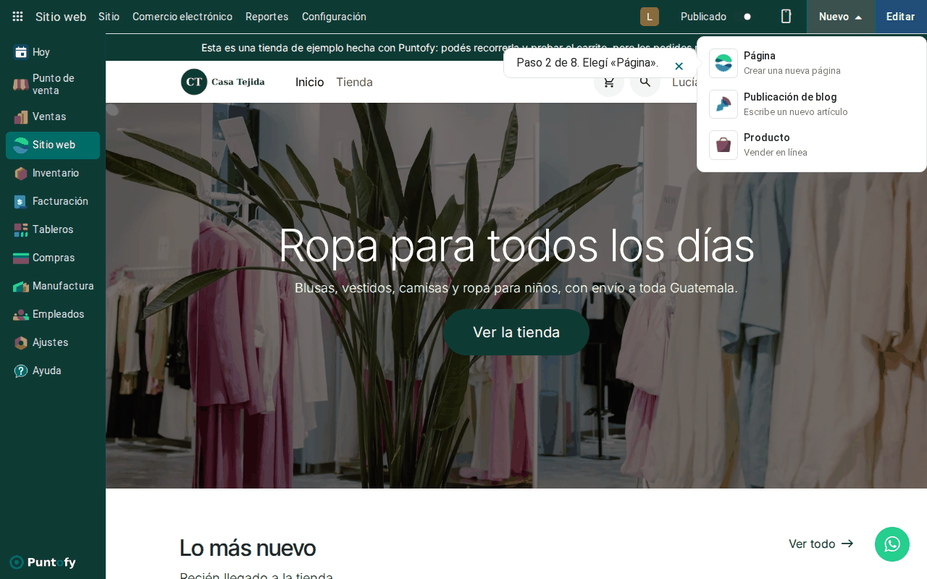Image resolution: width=927 pixels, height=579 pixels.
Task: Click the Producto bag icon
Action: point(723,145)
